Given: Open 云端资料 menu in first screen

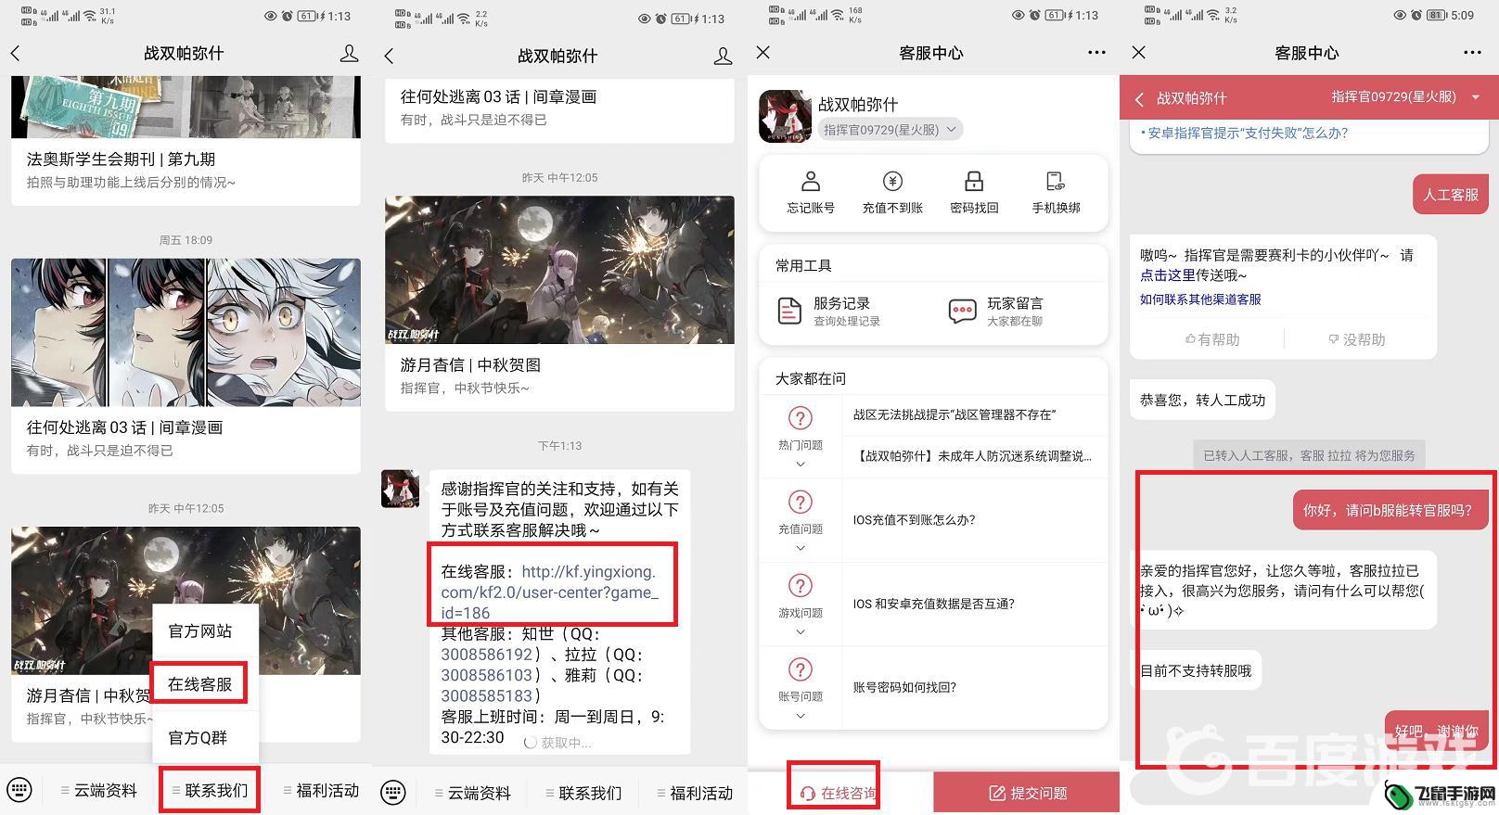Looking at the screenshot, I should click(98, 791).
